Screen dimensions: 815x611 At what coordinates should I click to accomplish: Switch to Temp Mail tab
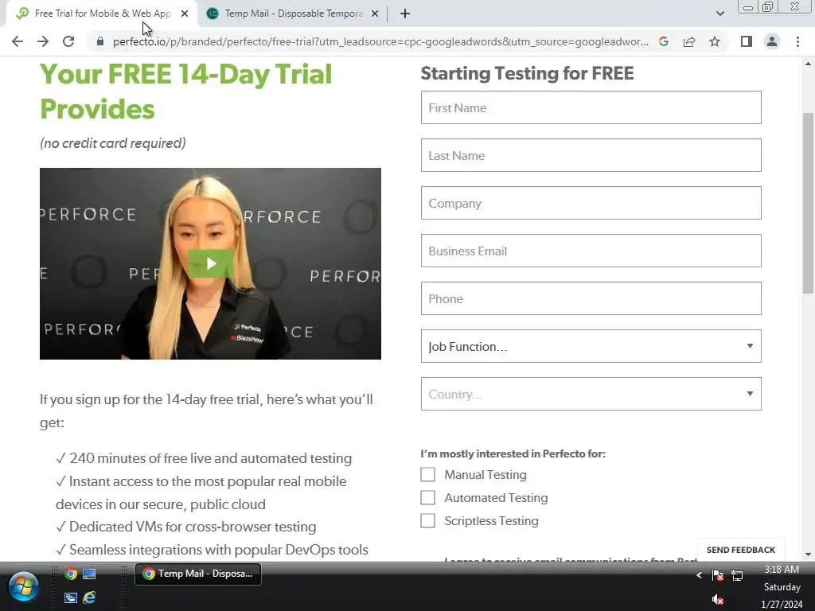pos(293,14)
